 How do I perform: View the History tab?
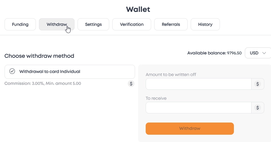click(x=205, y=24)
